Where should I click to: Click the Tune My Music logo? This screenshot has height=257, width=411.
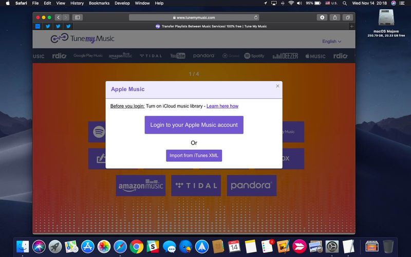pyautogui.click(x=82, y=39)
